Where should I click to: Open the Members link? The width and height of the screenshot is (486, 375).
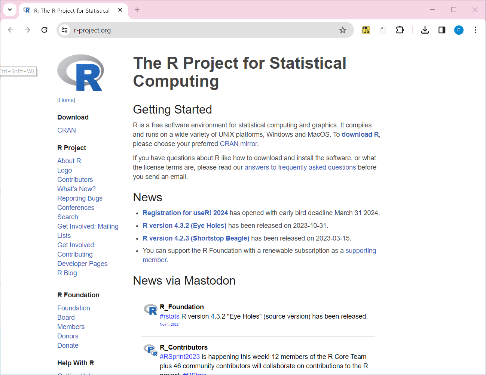[71, 327]
